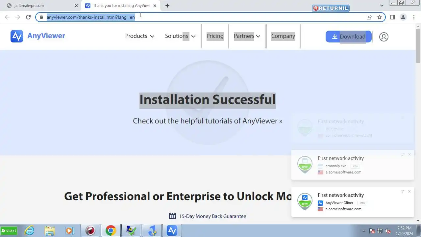Click the blue Download button
421x237 pixels.
coord(349,37)
